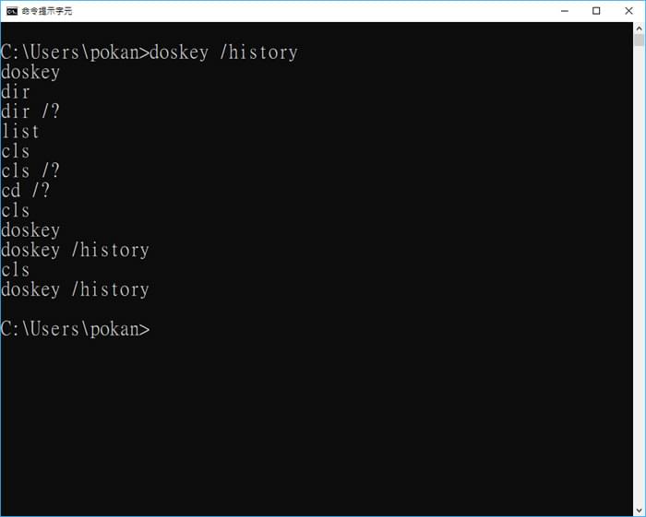The image size is (646, 517).
Task: Click the first 'C:\Users\pokan>' prompt text
Action: [75, 53]
